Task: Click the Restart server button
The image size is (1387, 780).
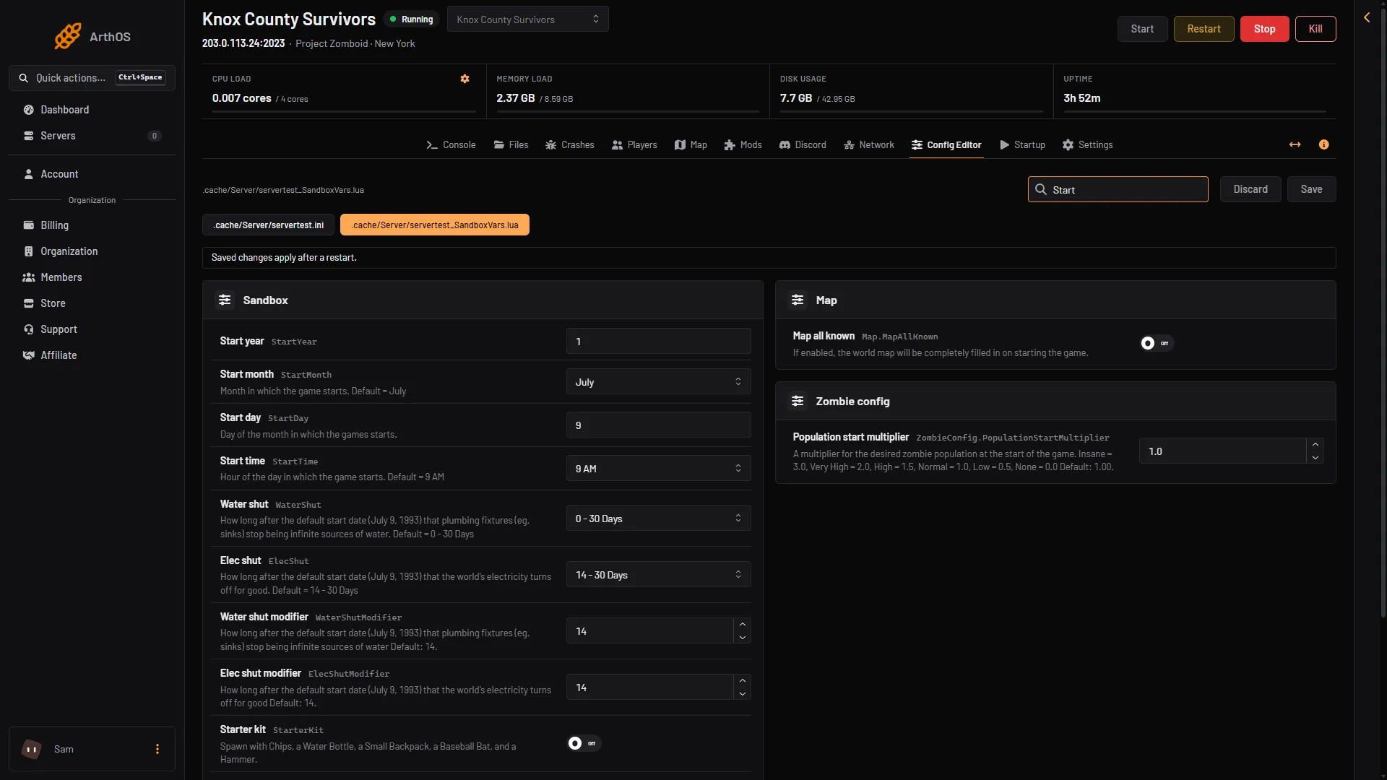Action: pyautogui.click(x=1204, y=29)
